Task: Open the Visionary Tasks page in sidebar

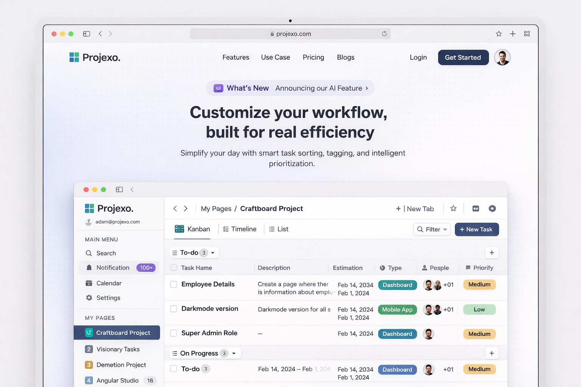Action: tap(118, 349)
